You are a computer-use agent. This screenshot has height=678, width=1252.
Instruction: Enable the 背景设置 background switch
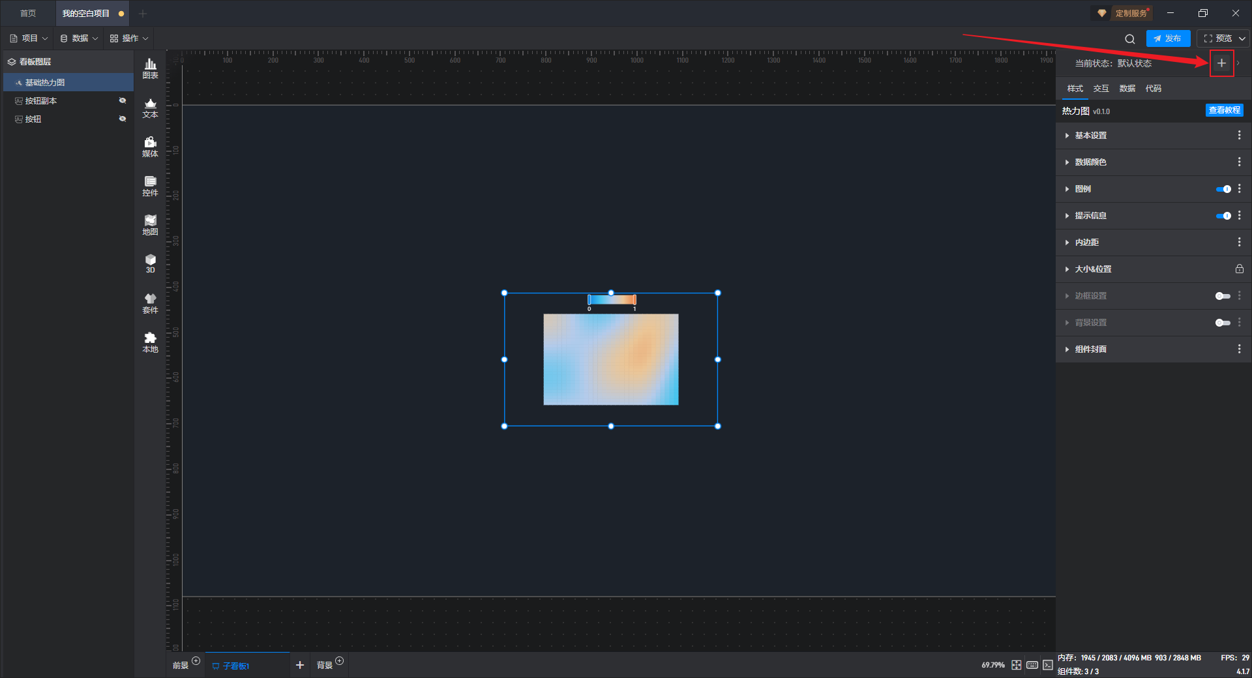[x=1223, y=323]
